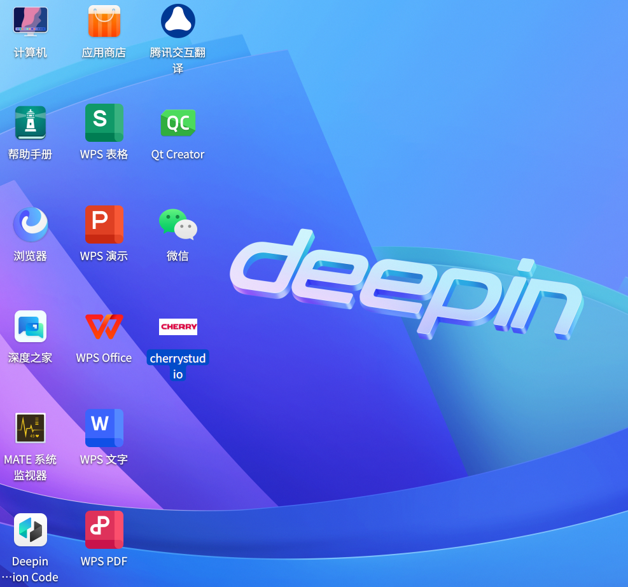Click the "应用商店" label text
Screen dimensions: 628x587
[x=104, y=52]
